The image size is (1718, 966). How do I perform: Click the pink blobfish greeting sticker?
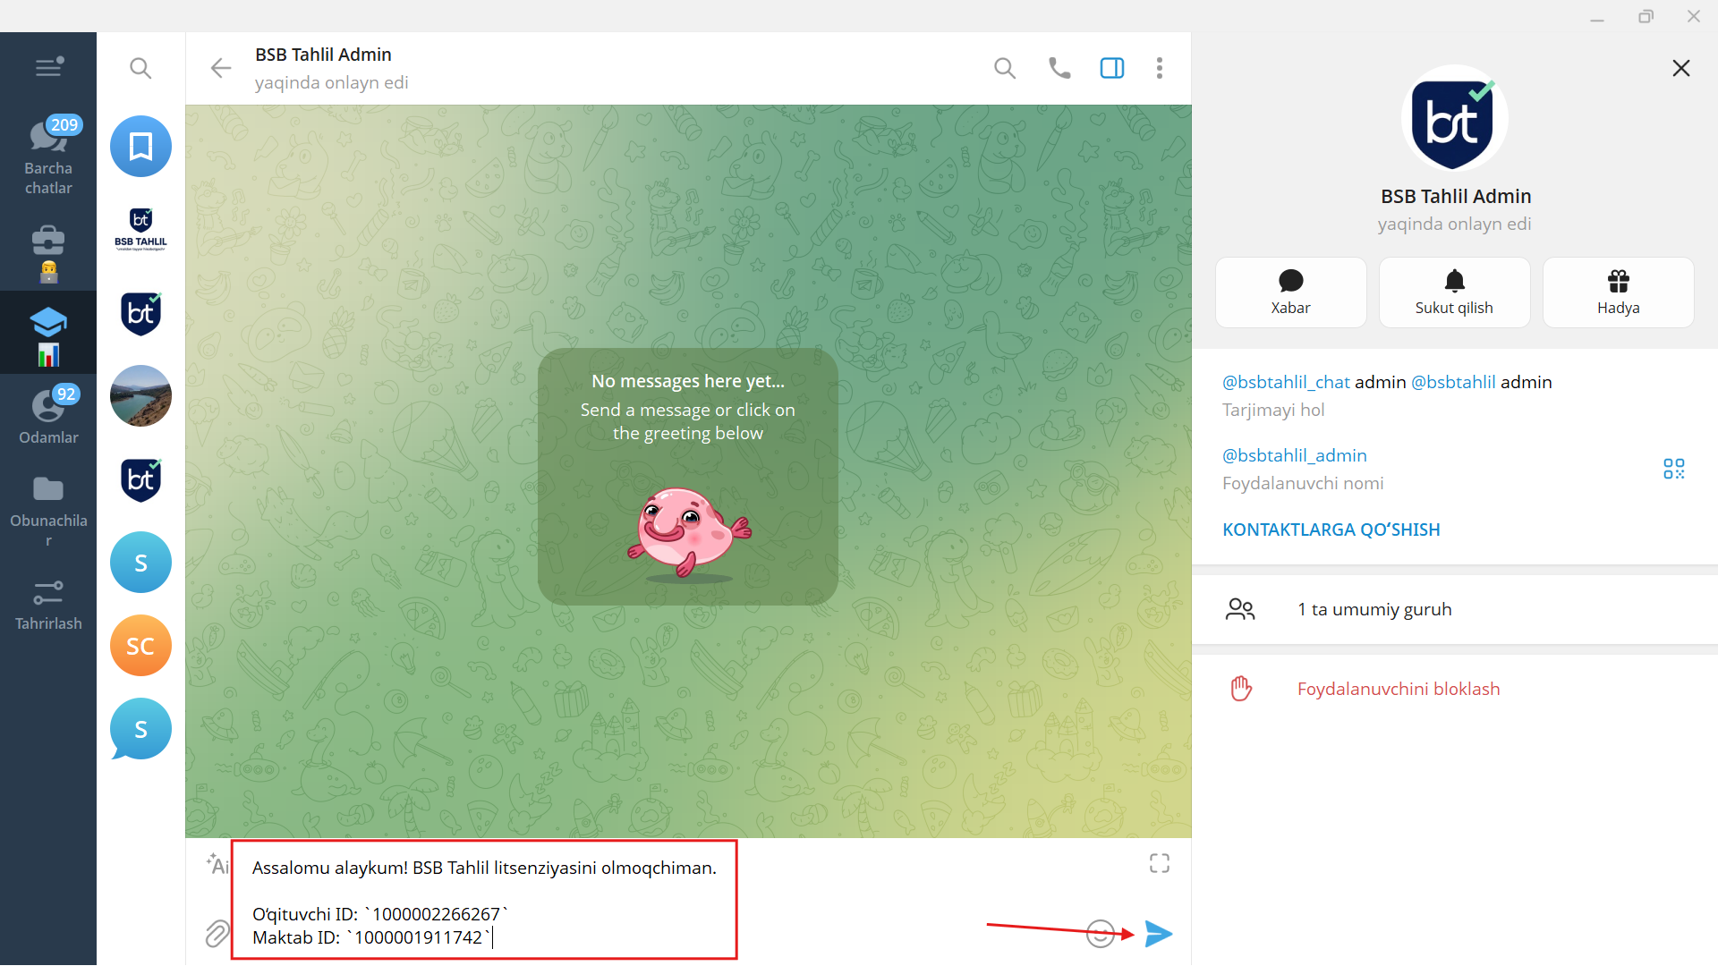tap(688, 533)
